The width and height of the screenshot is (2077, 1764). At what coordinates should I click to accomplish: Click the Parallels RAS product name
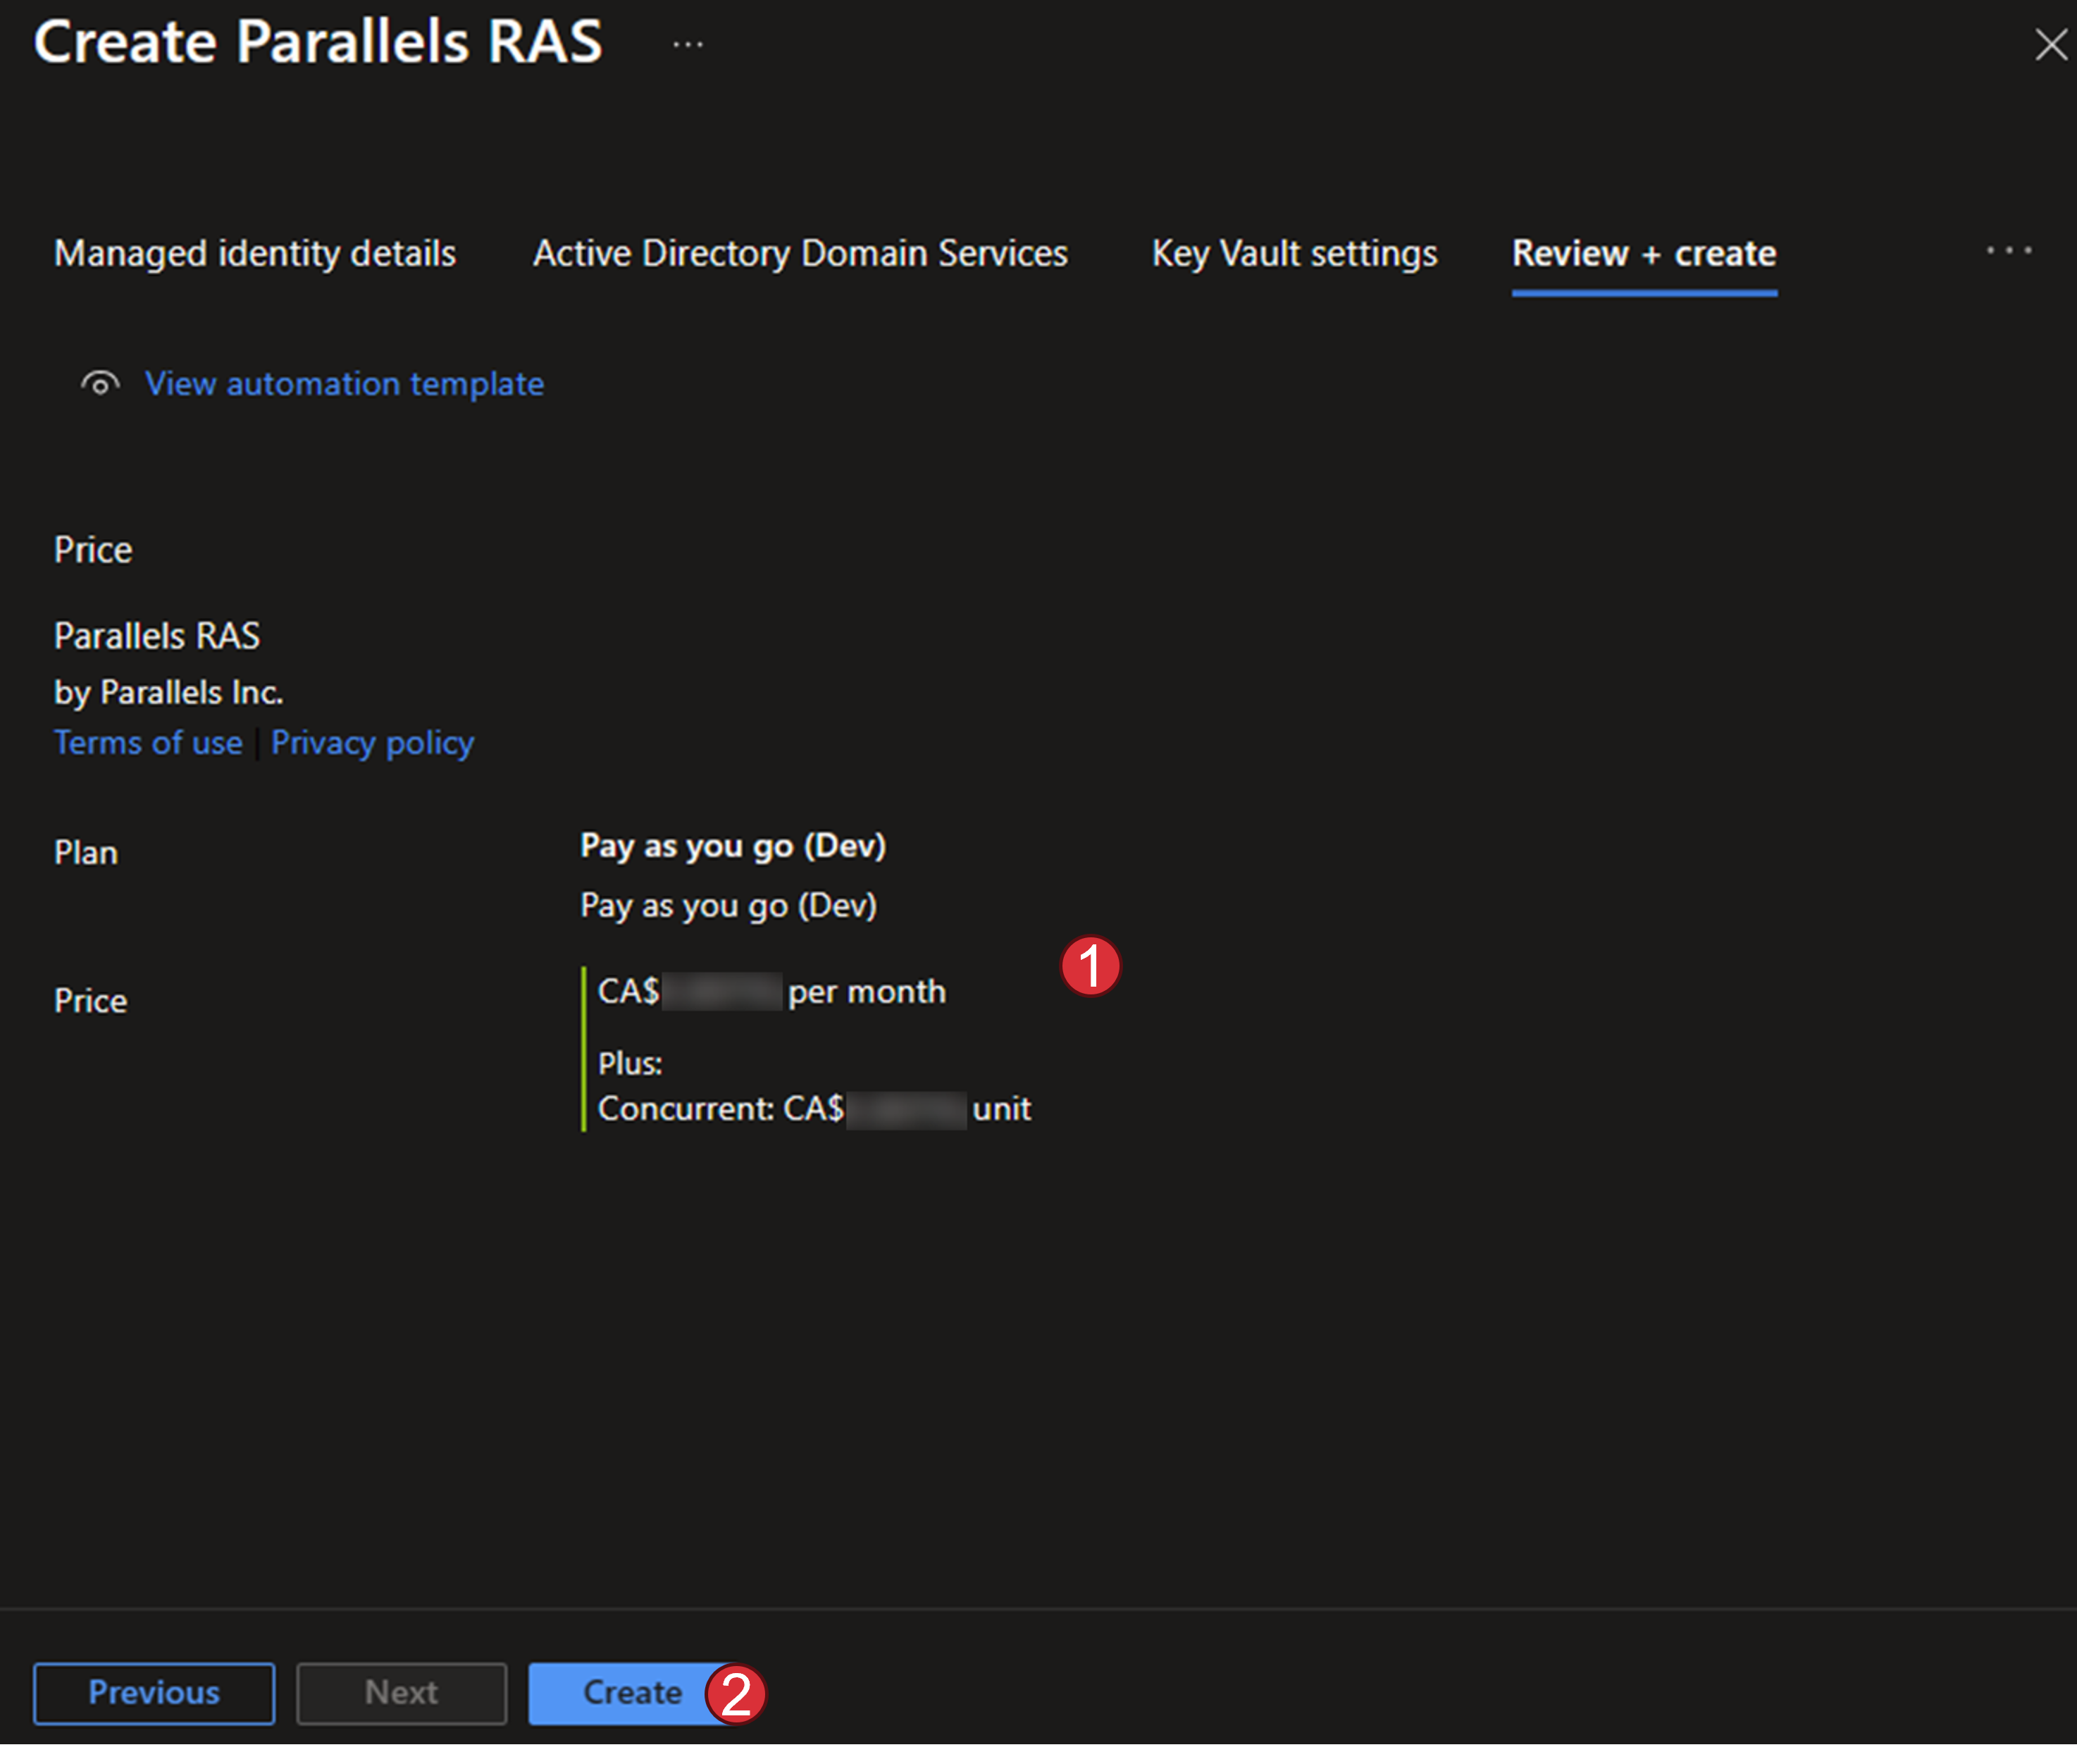[x=157, y=636]
